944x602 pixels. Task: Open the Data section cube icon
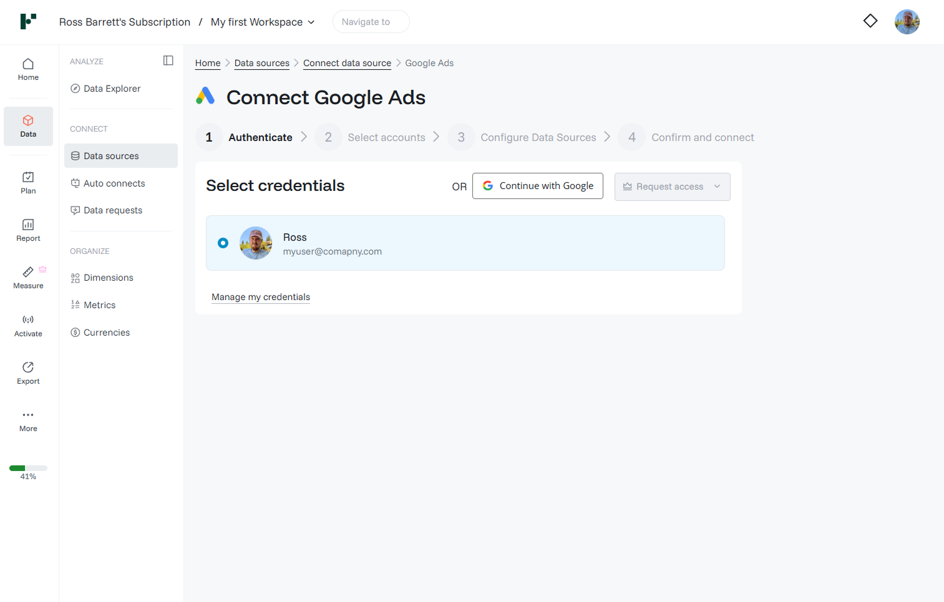pos(28,120)
